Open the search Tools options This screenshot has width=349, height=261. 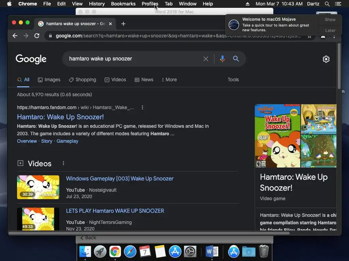point(233,80)
